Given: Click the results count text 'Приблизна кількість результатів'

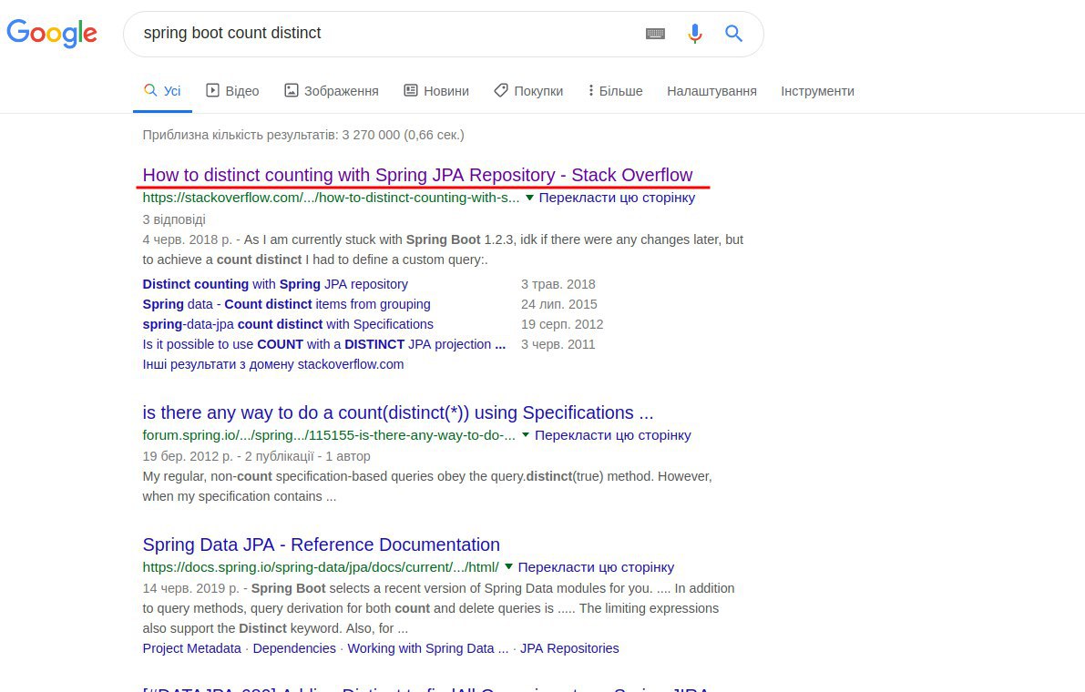Looking at the screenshot, I should pos(303,135).
